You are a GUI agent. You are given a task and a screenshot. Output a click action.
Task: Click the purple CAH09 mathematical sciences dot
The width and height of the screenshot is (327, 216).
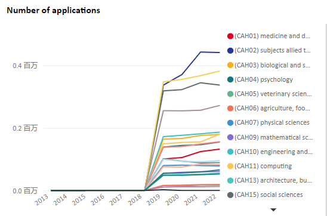coord(230,137)
